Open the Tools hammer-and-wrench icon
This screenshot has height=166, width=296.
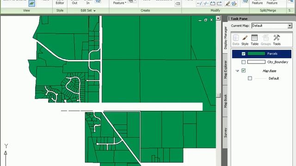(277, 40)
